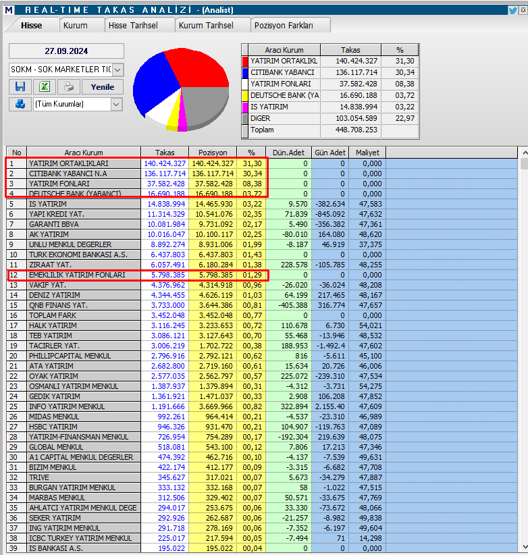Click the DiGER entry in summary table

261,119
